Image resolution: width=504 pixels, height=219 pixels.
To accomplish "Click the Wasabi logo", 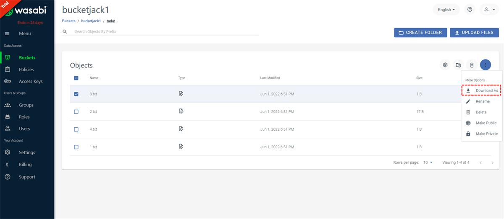I will [x=26, y=11].
